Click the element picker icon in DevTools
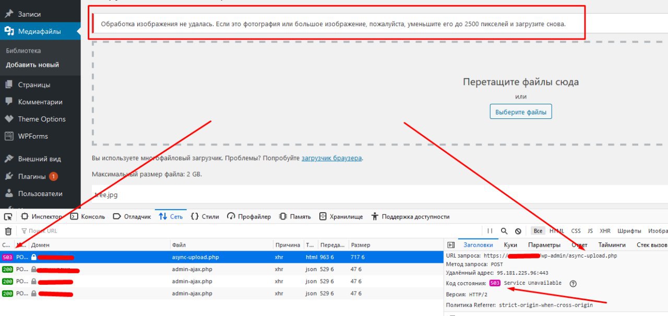The width and height of the screenshot is (668, 316). [8, 216]
